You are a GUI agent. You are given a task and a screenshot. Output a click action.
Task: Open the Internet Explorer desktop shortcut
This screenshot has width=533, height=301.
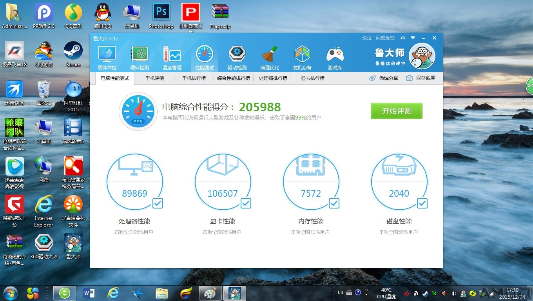pos(44,211)
